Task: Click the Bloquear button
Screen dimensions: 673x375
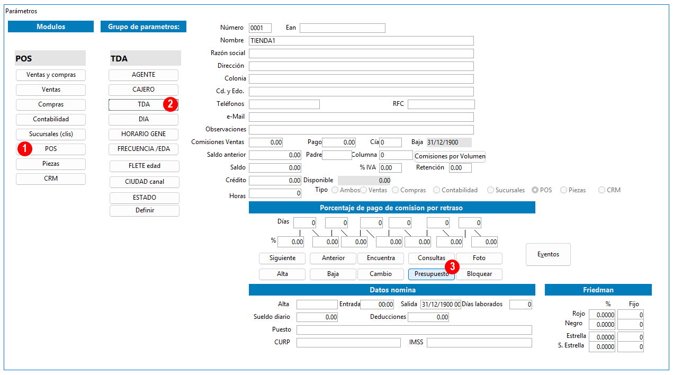Action: pos(479,274)
